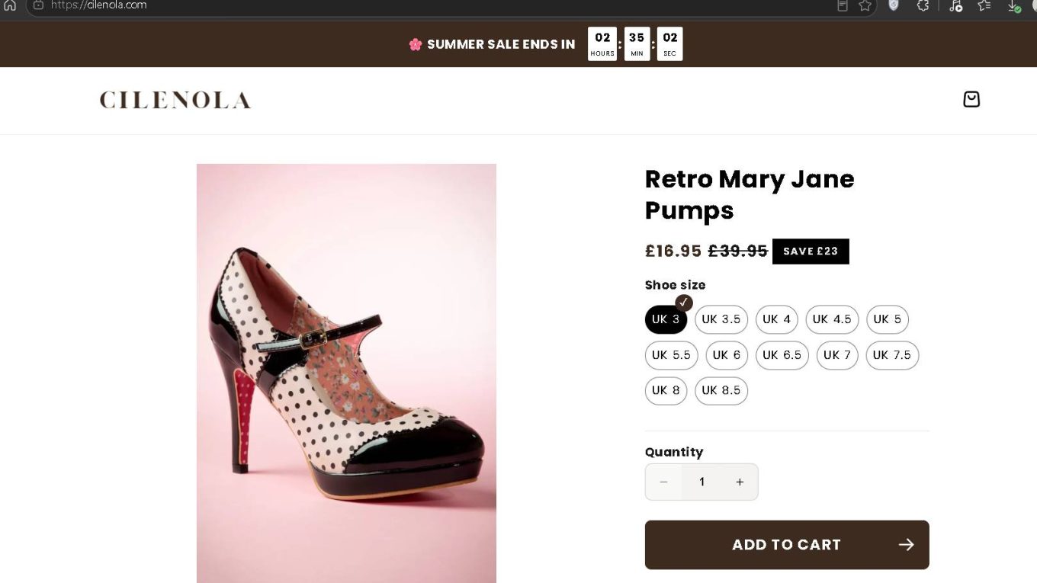Image resolution: width=1037 pixels, height=583 pixels.
Task: Select shoe size UK 3.5
Action: click(x=721, y=319)
